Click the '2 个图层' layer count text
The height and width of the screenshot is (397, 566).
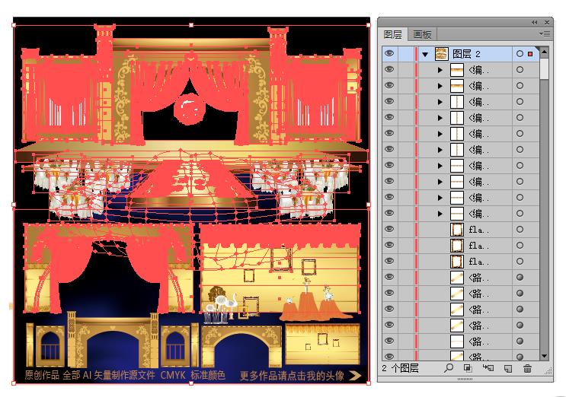(400, 368)
